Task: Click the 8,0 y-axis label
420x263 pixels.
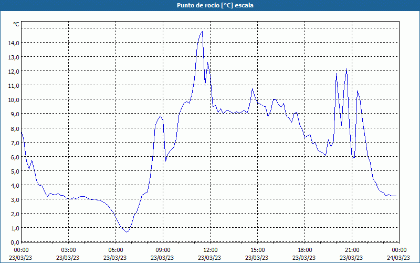Action: coord(15,128)
